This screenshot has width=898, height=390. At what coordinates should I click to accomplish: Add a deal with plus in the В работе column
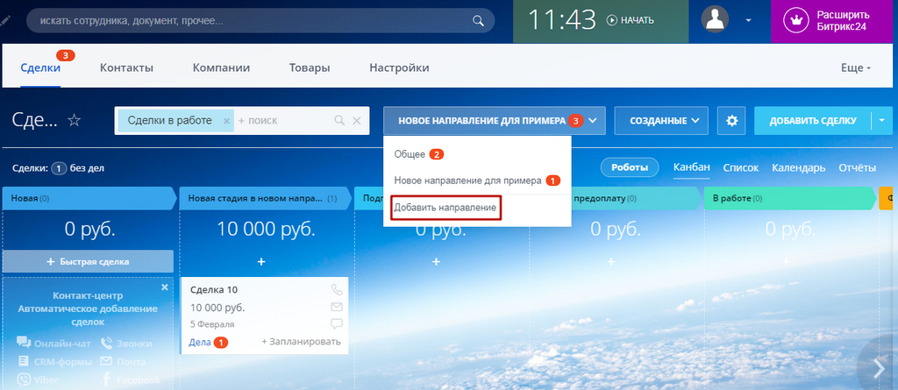click(x=786, y=261)
